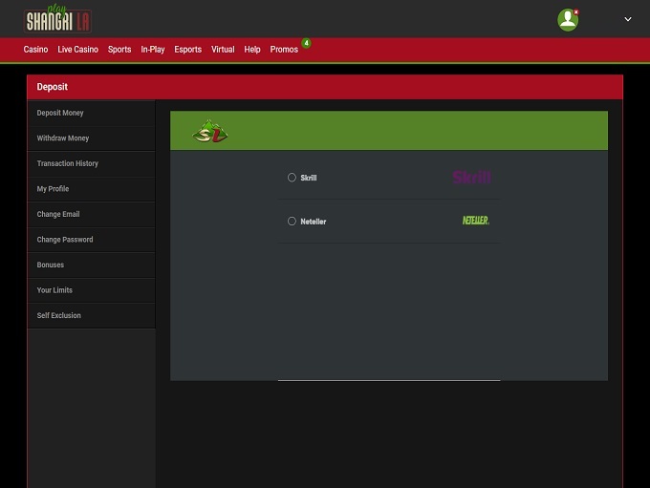Go to Self Exclusion settings
This screenshot has height=488, width=650.
click(x=59, y=315)
